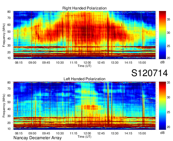Click the 50 MHz tick on the lower frequency axis
The height and width of the screenshot is (141, 173).
pyautogui.click(x=9, y=102)
